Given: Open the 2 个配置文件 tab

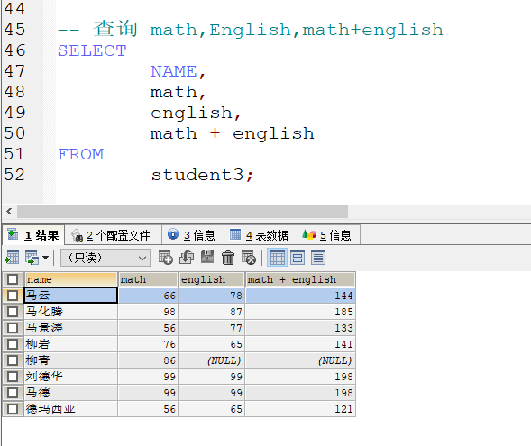Looking at the screenshot, I should point(113,235).
